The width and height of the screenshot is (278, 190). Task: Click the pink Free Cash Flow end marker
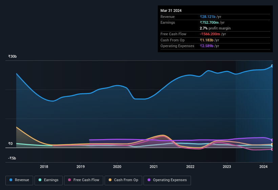272,149
